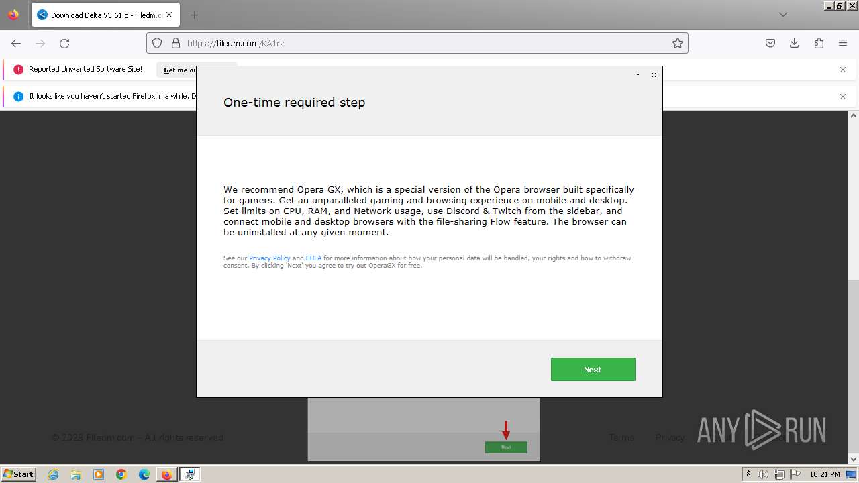Open the Extensions puzzle icon
The height and width of the screenshot is (483, 859).
coord(819,43)
